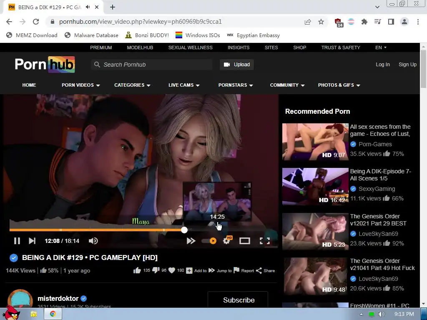This screenshot has height=320, width=427.
Task: Open the Windows ISOs bookmark
Action: (198, 35)
